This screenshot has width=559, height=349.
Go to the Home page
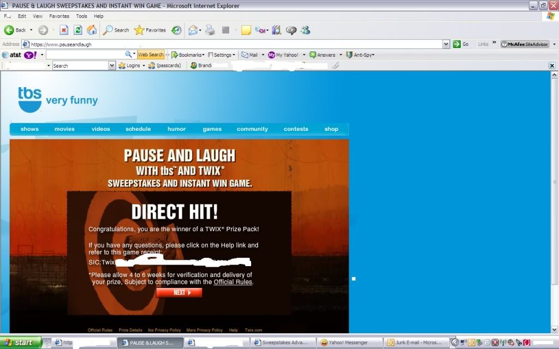click(x=92, y=30)
